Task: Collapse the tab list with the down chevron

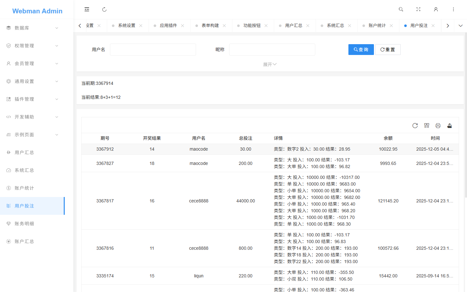Action: [x=460, y=25]
